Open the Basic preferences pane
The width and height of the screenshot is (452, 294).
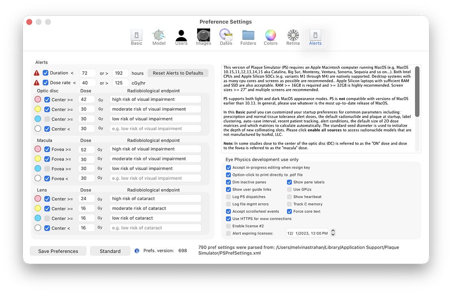coord(137,37)
